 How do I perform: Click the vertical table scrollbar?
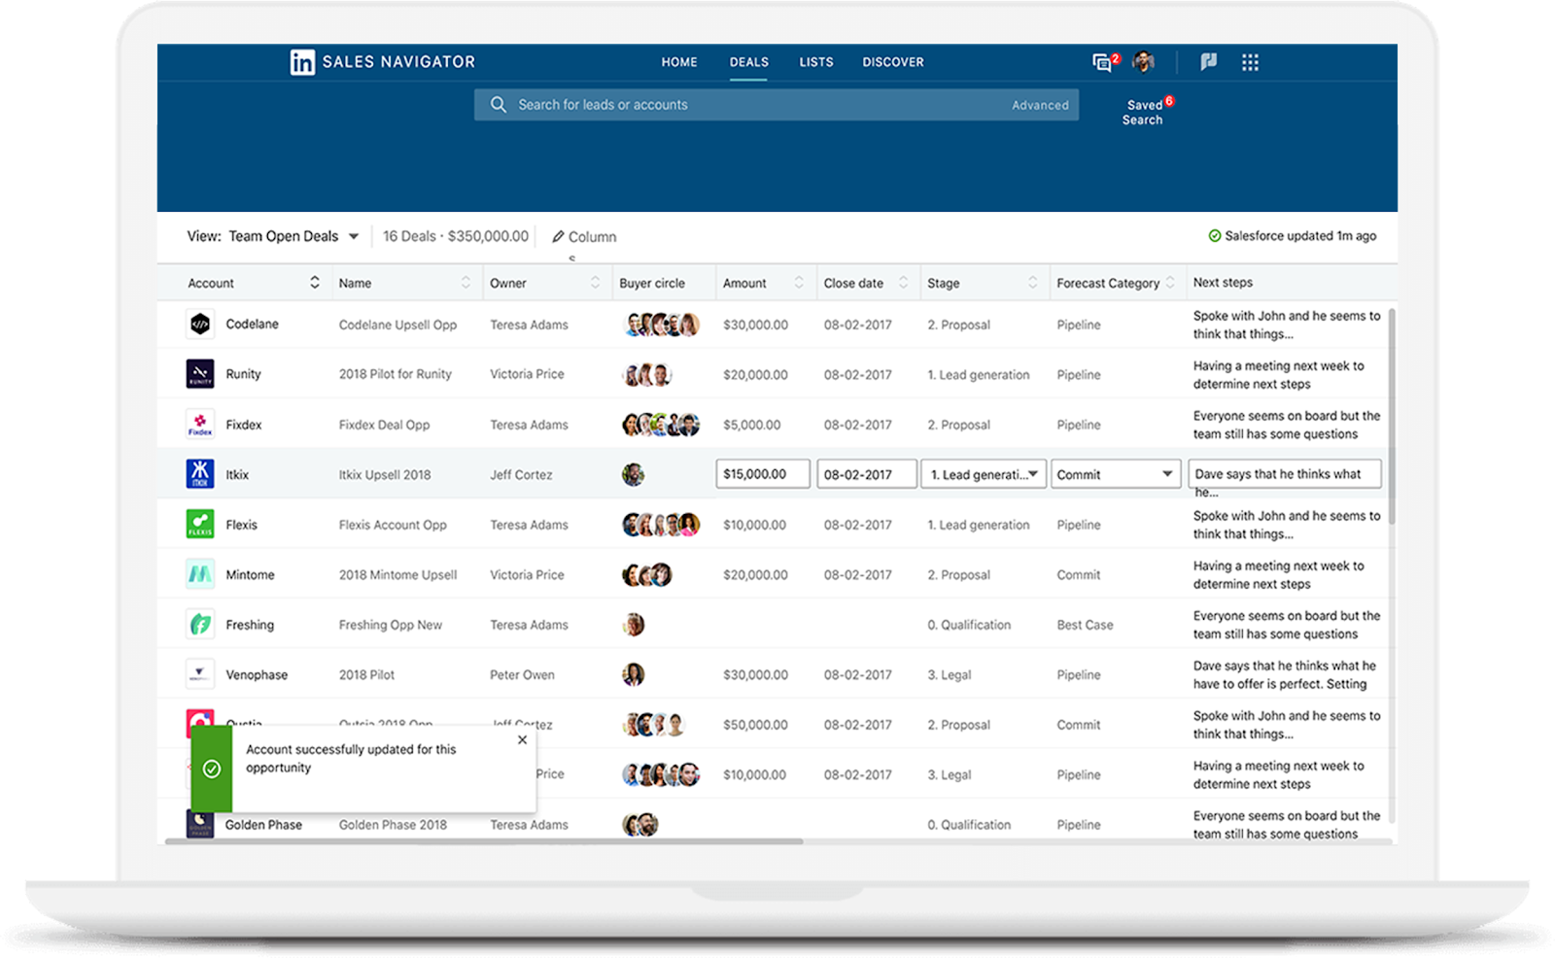click(x=1392, y=416)
